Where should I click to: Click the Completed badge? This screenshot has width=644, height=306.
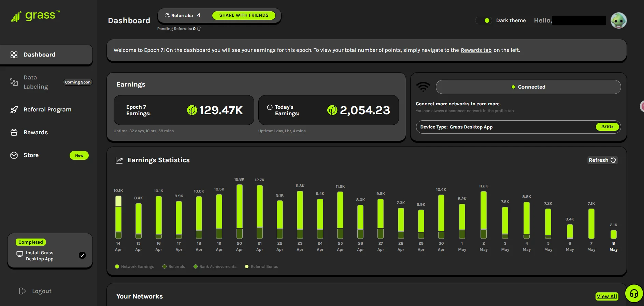tap(31, 242)
